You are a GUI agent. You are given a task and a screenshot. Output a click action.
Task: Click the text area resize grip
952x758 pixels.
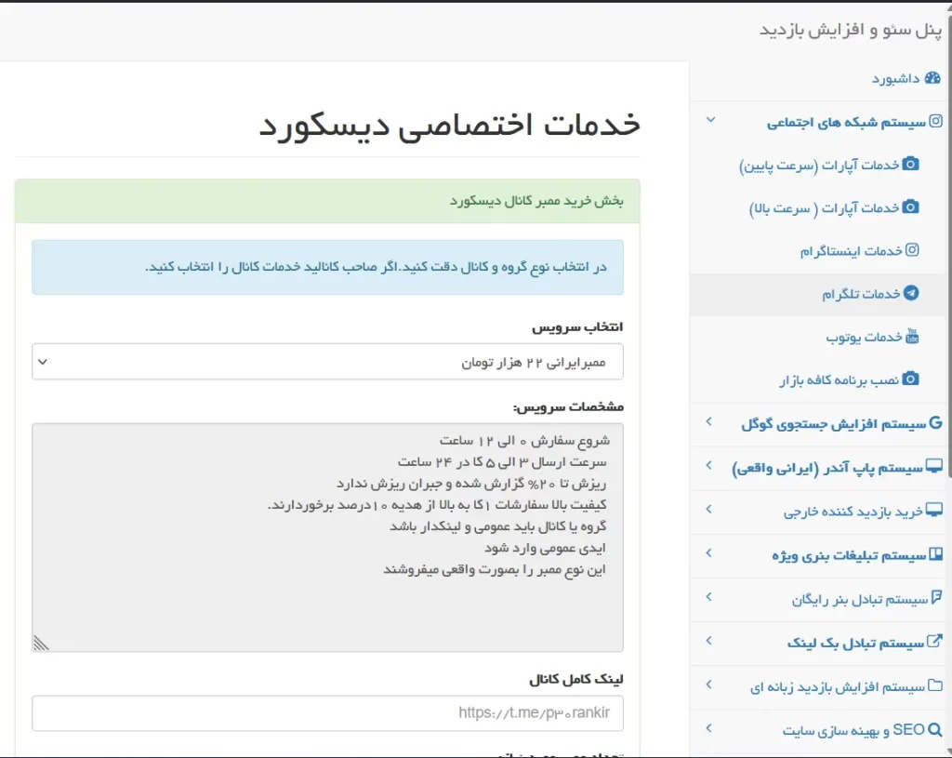tap(41, 643)
